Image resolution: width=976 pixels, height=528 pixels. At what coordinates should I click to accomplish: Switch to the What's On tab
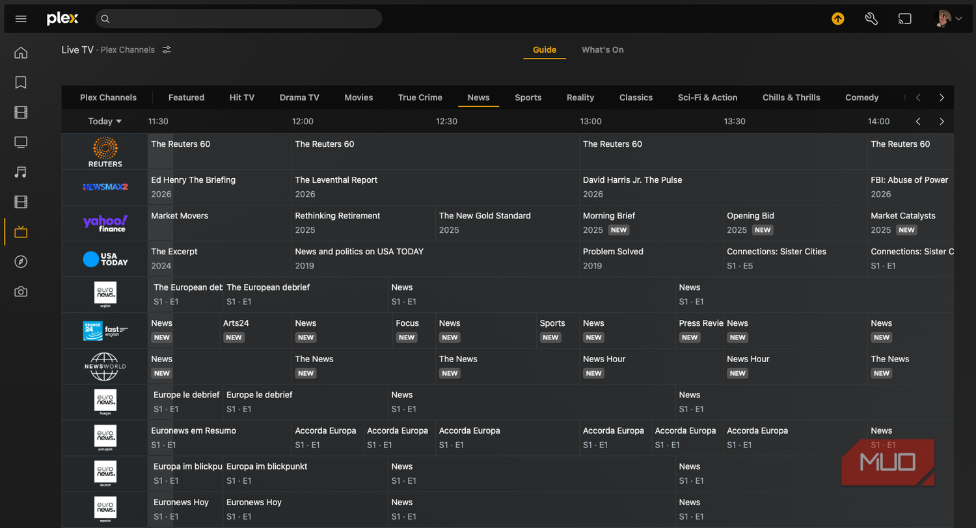click(x=603, y=50)
